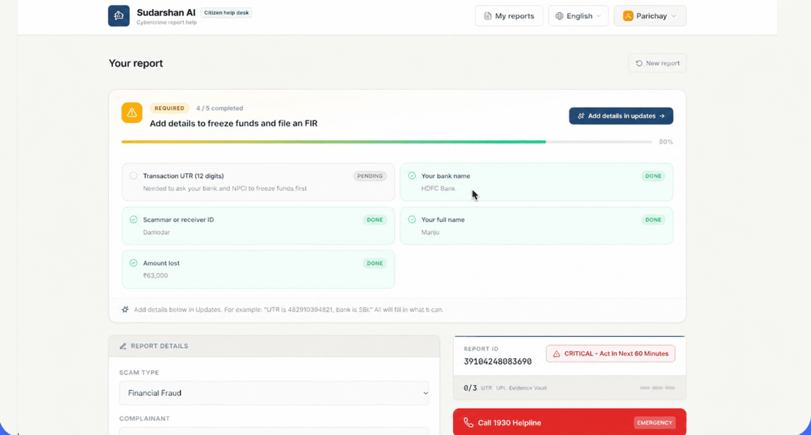
Task: Click the 4 / 5 completed text
Action: click(x=219, y=108)
